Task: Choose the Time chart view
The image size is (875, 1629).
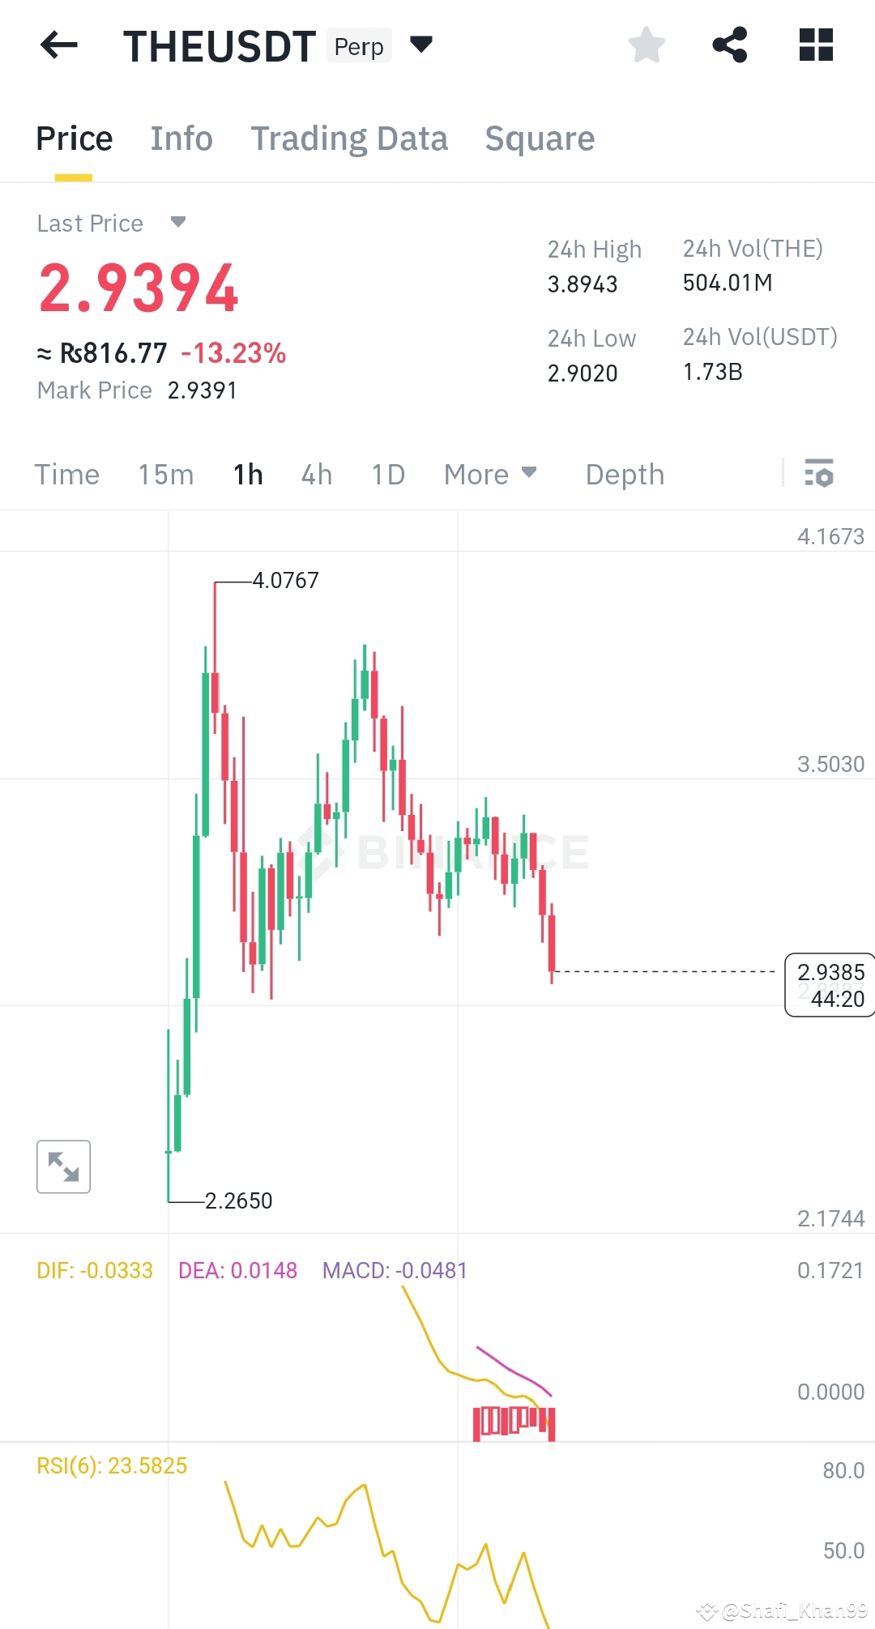Action: [66, 474]
